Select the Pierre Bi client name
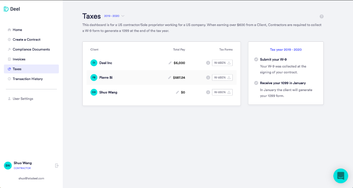The height and width of the screenshot is (188, 353). [106, 78]
